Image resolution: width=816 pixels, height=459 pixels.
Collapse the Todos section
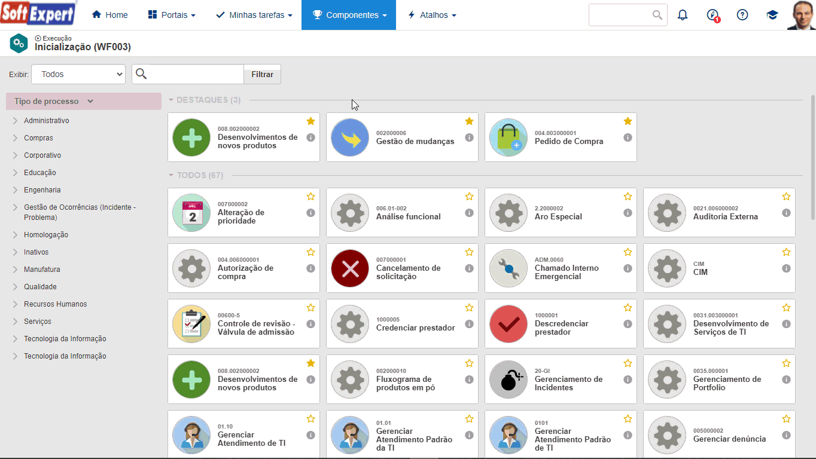click(172, 175)
